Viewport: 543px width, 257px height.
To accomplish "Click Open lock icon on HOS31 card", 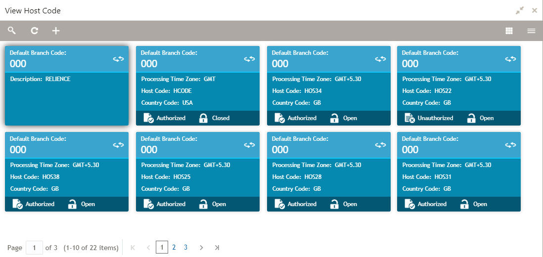I will click(464, 204).
